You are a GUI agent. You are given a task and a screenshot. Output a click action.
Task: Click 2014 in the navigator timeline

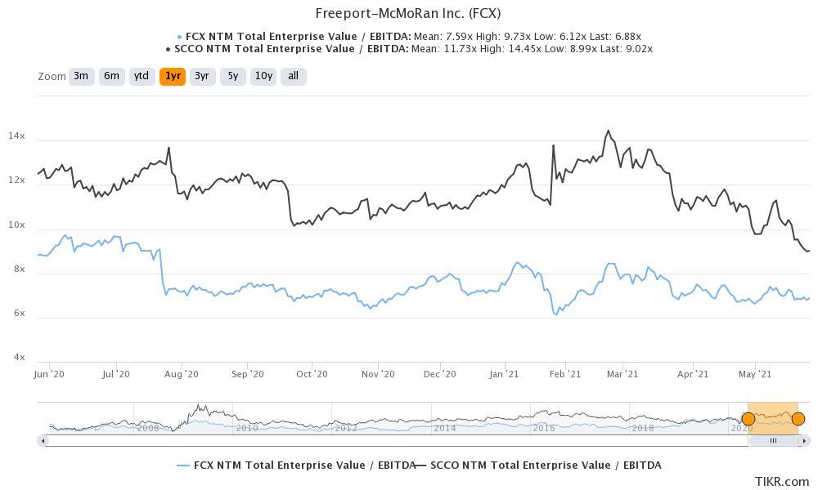[444, 428]
